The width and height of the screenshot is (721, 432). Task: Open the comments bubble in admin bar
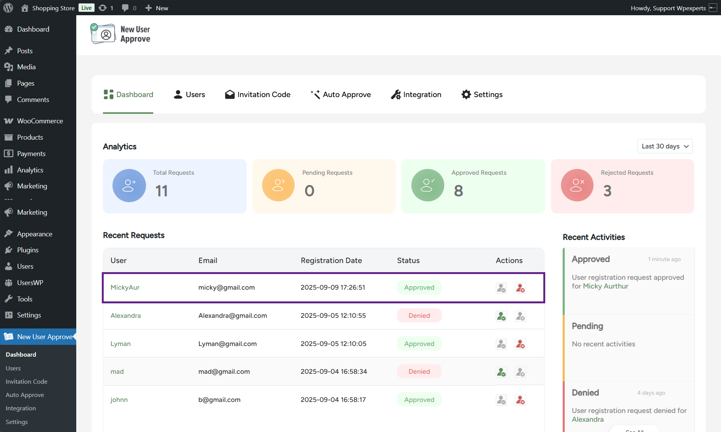(129, 8)
